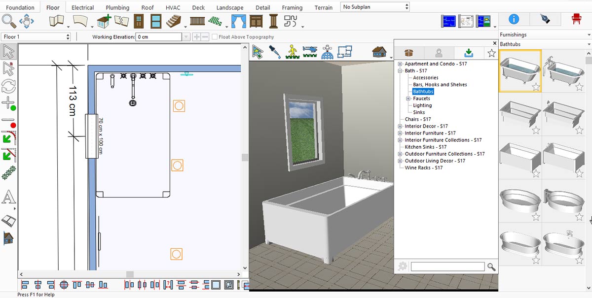Image resolution: width=592 pixels, height=298 pixels.
Task: Toggle favorites star in the library panel
Action: coord(491,53)
